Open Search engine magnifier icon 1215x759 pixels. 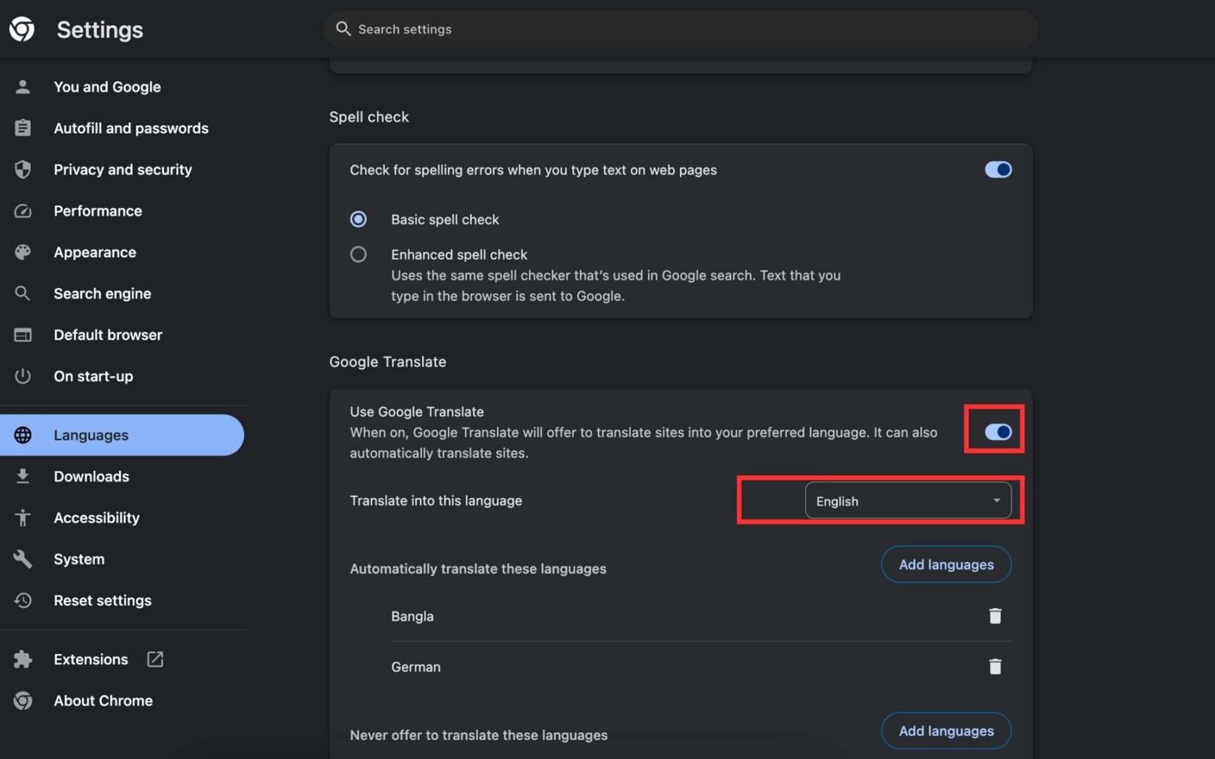point(23,293)
